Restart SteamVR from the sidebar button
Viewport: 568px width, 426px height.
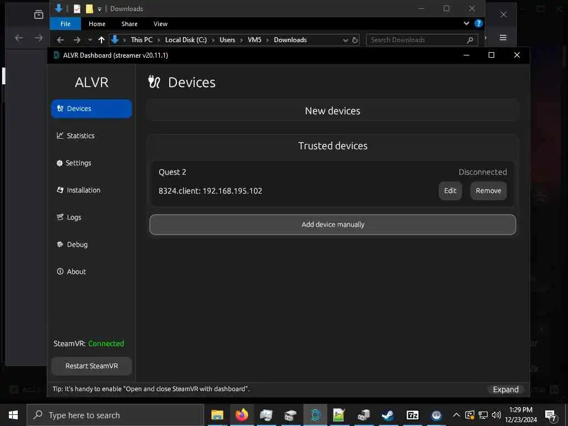(x=92, y=366)
